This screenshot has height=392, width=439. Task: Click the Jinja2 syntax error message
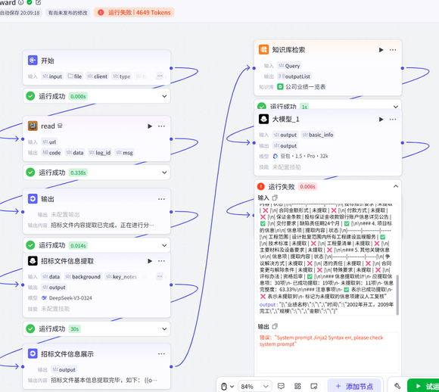tap(321, 341)
